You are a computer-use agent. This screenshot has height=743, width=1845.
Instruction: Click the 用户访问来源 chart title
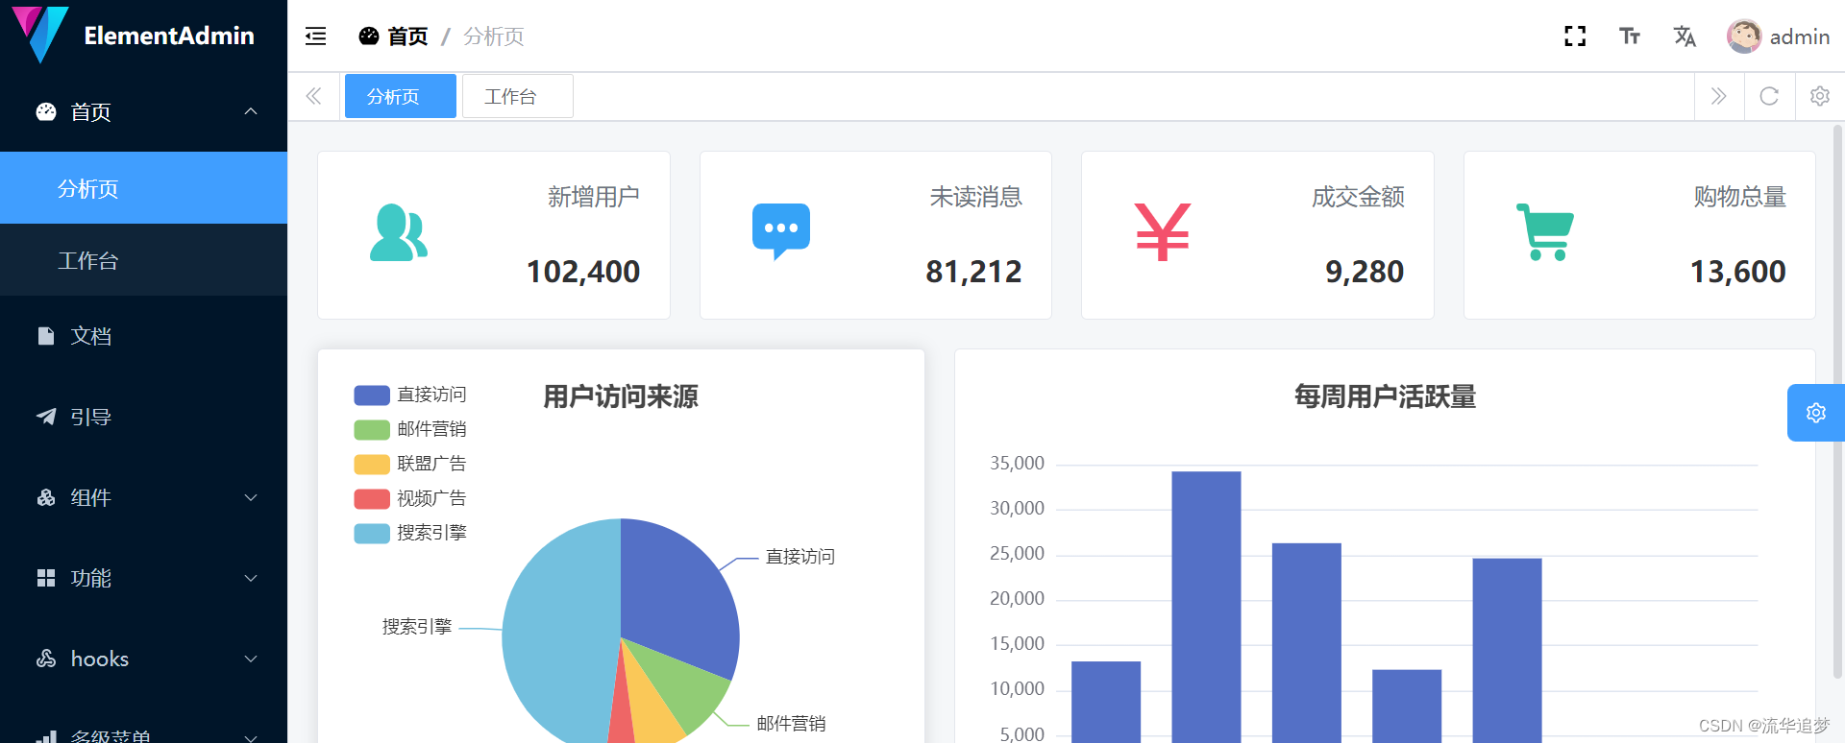[x=621, y=396]
